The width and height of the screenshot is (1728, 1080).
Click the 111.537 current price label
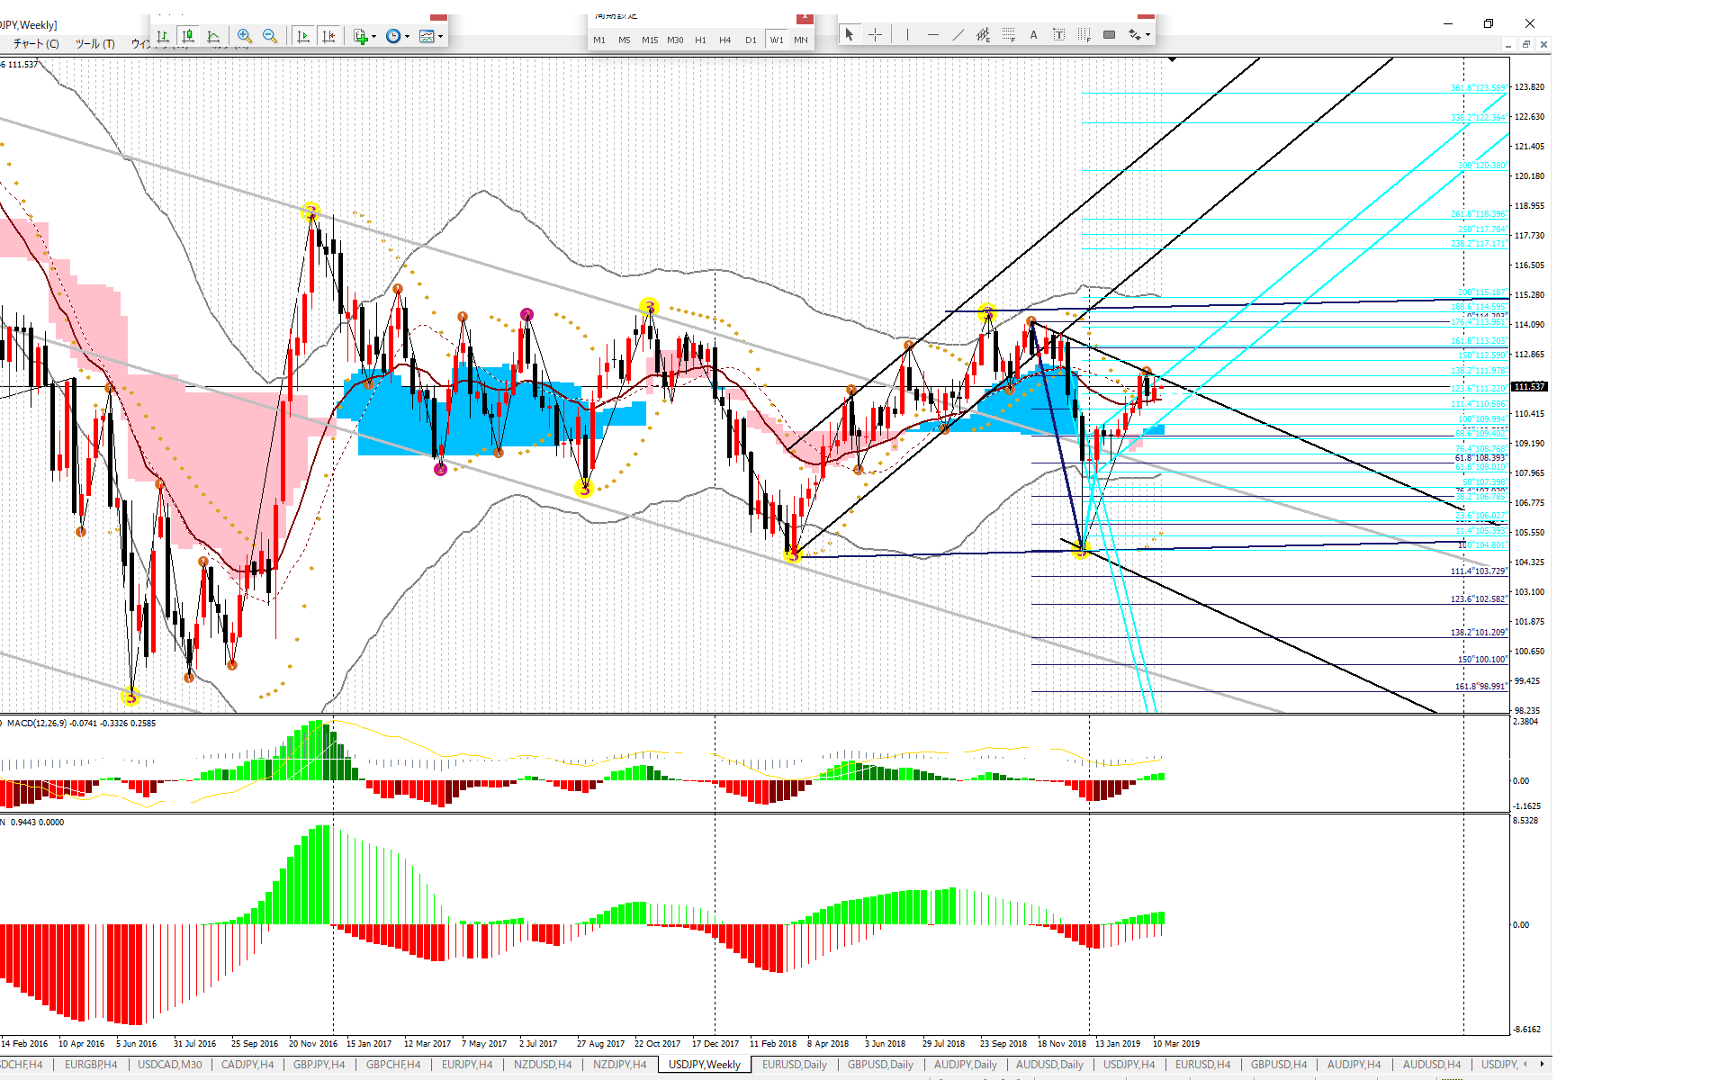(1528, 387)
